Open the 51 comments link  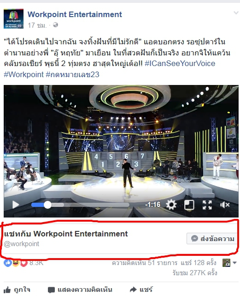pos(145,263)
